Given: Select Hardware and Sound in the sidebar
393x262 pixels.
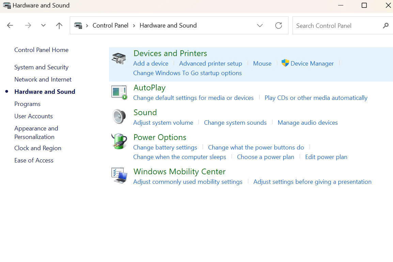Looking at the screenshot, I should point(45,92).
